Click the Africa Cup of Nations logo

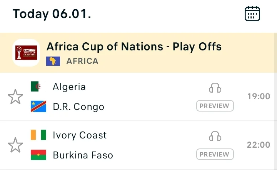click(x=26, y=53)
